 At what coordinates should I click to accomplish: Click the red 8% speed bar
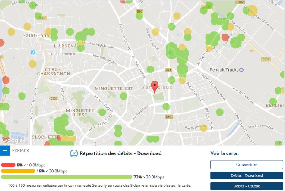9,165
